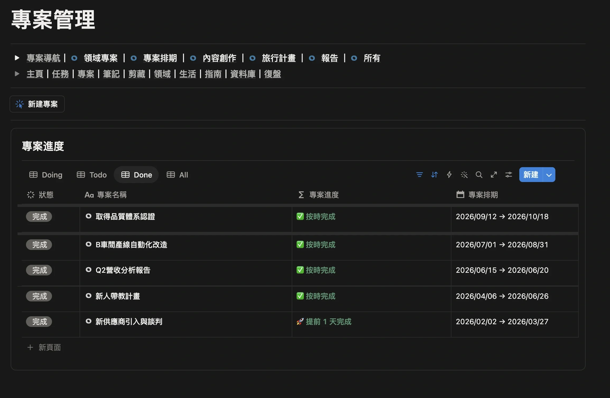This screenshot has height=398, width=610.
Task: Click the circle icon before 旅行計畫
Action: coord(252,58)
